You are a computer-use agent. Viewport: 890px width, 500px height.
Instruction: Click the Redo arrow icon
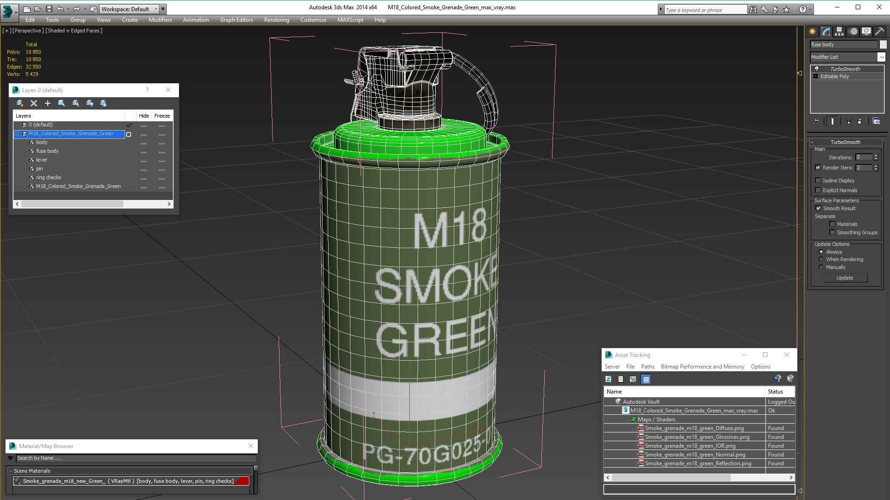pos(76,9)
